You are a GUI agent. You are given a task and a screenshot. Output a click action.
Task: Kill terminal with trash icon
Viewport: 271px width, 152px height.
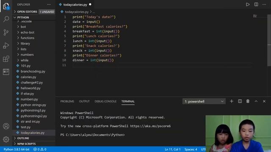click(248, 101)
